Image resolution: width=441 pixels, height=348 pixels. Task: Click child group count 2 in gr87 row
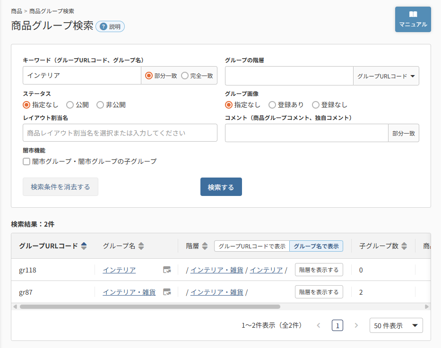point(361,292)
